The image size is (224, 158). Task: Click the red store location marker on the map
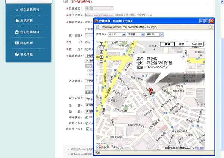(x=150, y=91)
